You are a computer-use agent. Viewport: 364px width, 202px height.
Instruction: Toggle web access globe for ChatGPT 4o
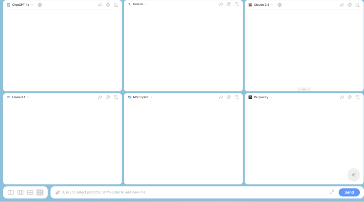tap(40, 5)
